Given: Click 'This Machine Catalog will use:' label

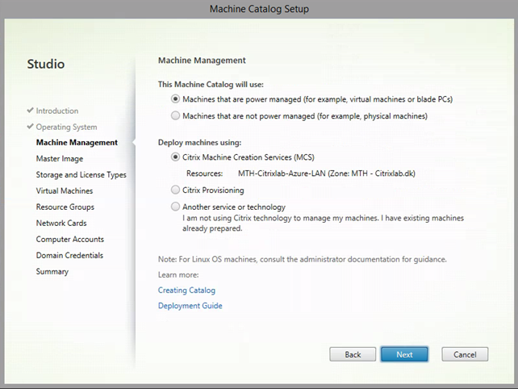Looking at the screenshot, I should [211, 85].
